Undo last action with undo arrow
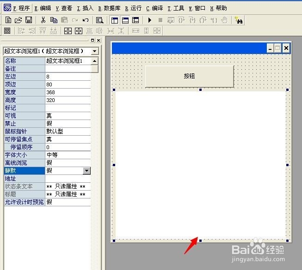 pos(85,20)
